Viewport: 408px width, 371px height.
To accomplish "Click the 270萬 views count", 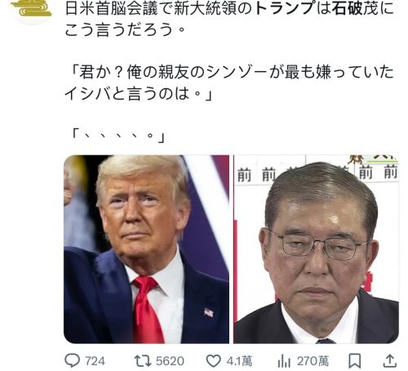I will click(x=313, y=361).
